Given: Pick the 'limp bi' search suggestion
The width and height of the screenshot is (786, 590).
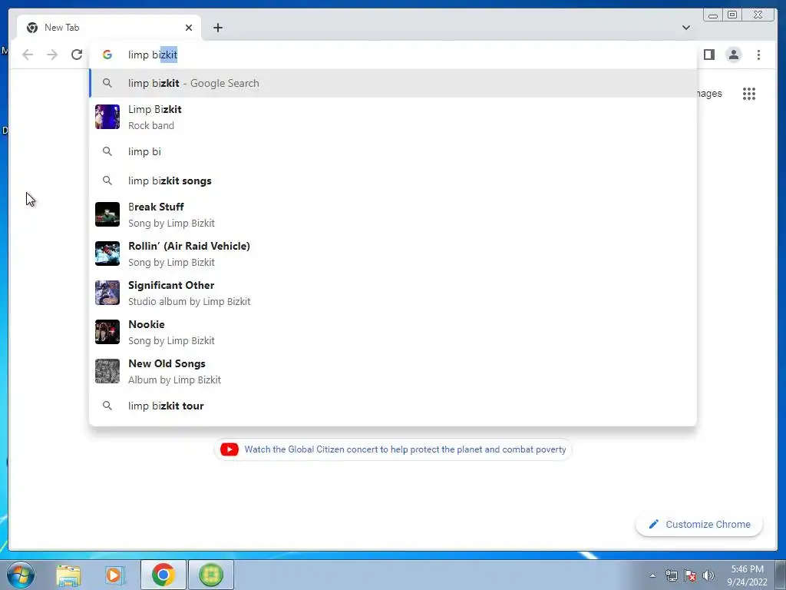Looking at the screenshot, I should tap(394, 151).
